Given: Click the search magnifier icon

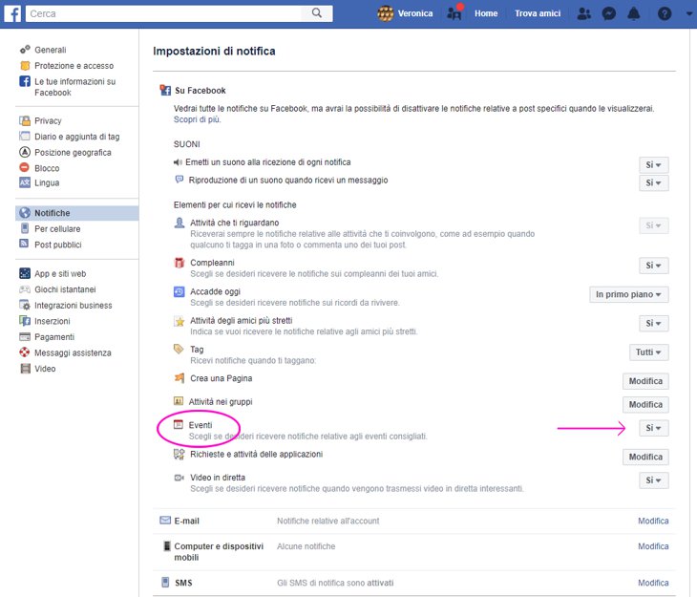Looking at the screenshot, I should (316, 13).
